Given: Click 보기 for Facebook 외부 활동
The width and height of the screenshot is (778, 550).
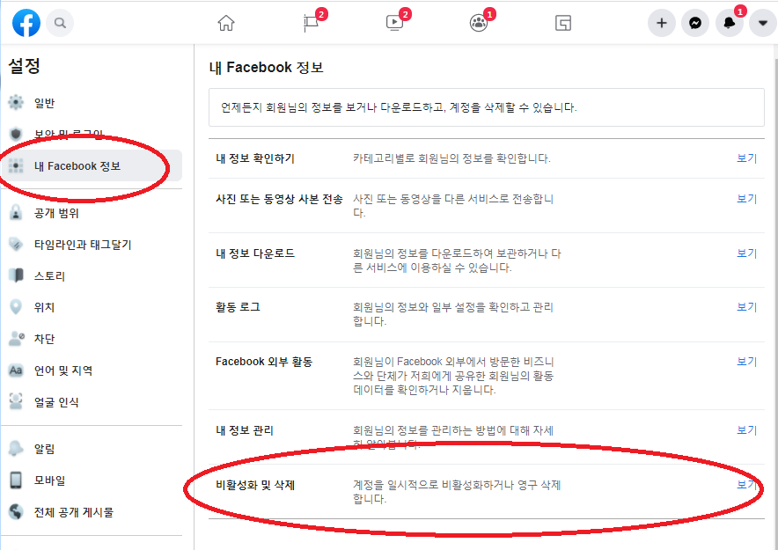Looking at the screenshot, I should [x=746, y=362].
